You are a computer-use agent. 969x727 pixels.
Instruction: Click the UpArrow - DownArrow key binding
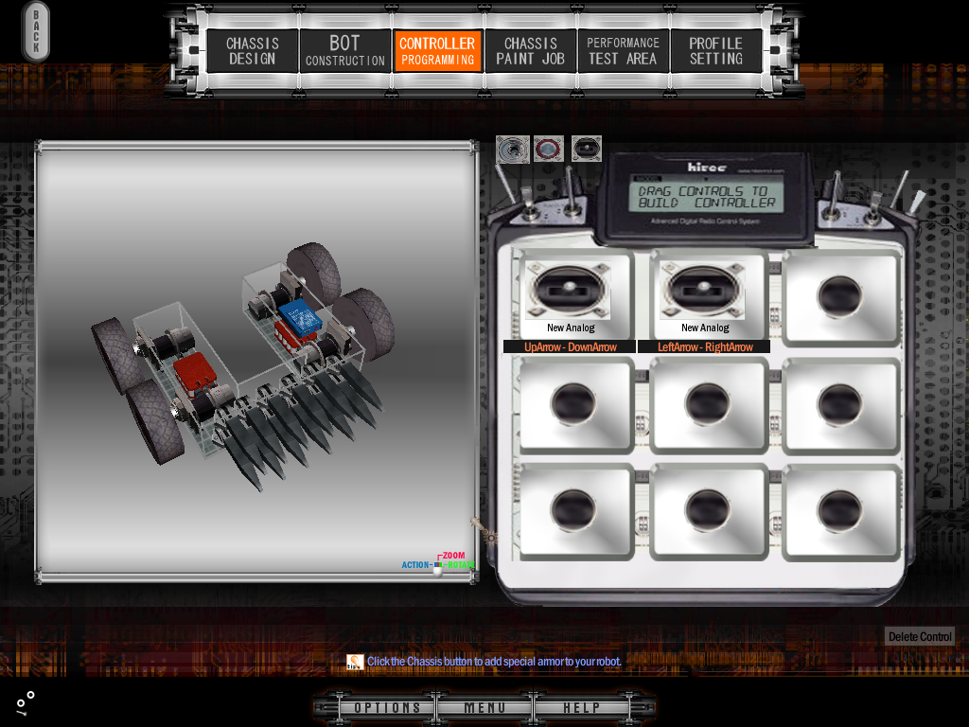pos(570,346)
